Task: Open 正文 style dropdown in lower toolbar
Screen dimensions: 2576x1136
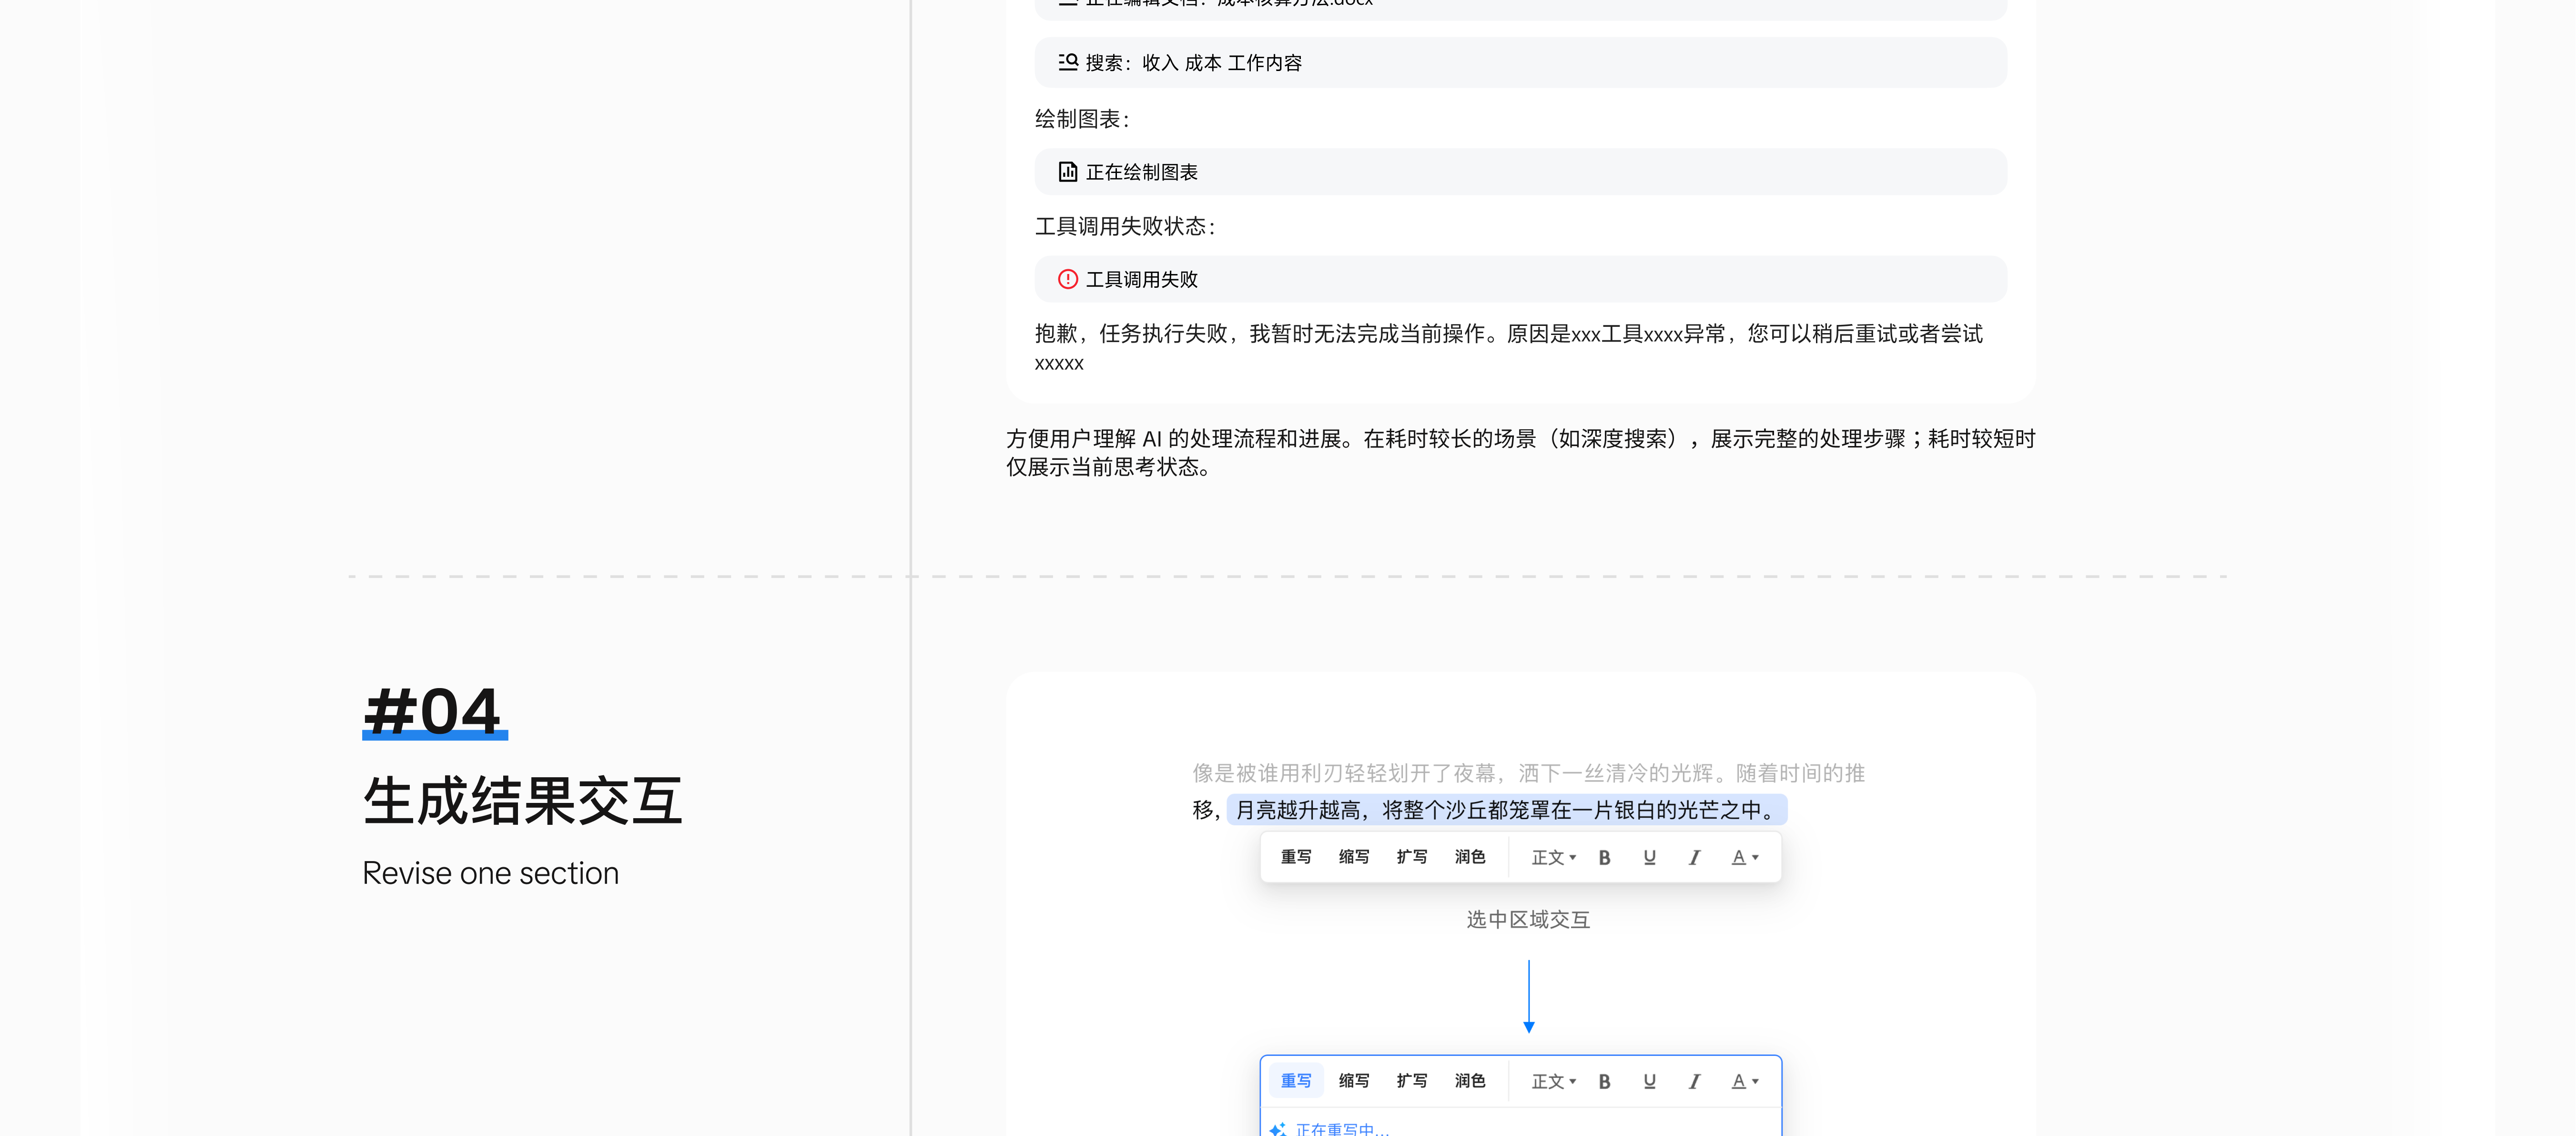Action: [x=1553, y=1081]
